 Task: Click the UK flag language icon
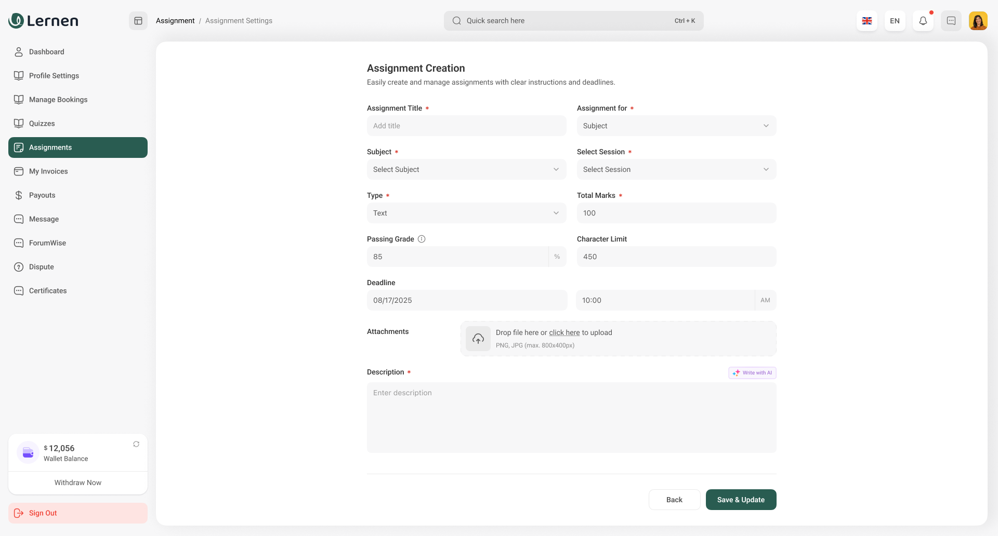tap(866, 21)
